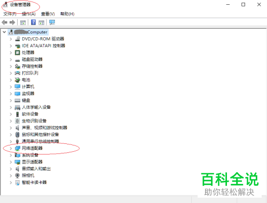Screen dimensions: 267x203
Task: Maximize the 设备管理器 window
Action: (x=243, y=5)
